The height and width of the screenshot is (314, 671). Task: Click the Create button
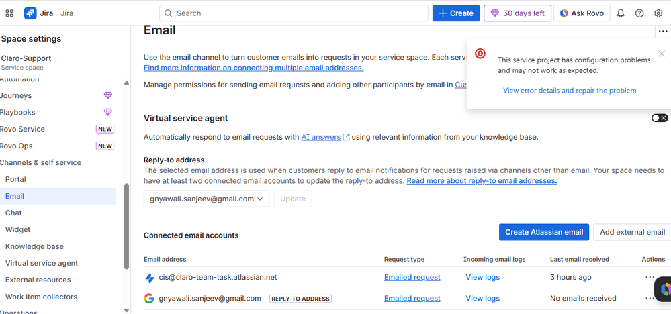(456, 13)
